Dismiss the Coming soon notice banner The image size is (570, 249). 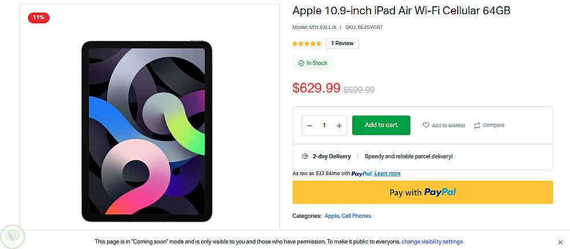pyautogui.click(x=560, y=242)
